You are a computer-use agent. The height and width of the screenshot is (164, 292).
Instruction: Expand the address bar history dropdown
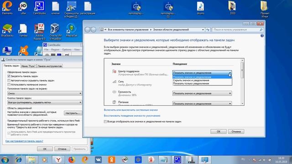pos(203,30)
